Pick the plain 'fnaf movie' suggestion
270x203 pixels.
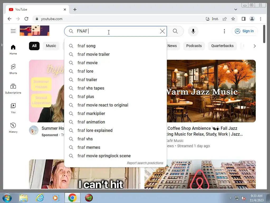(x=115, y=63)
